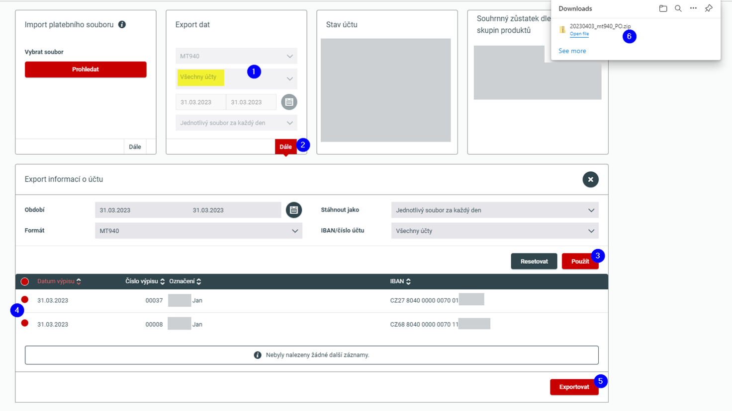Open calendar picker in Export dat card

[x=289, y=102]
